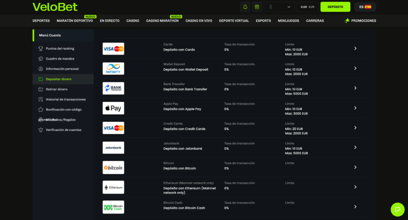This screenshot has width=408, height=220.
Task: Open the ES language selector
Action: [x=365, y=7]
